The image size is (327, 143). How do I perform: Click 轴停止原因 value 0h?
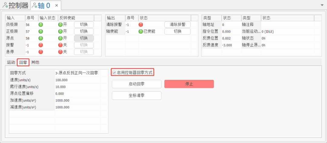coord(287,45)
